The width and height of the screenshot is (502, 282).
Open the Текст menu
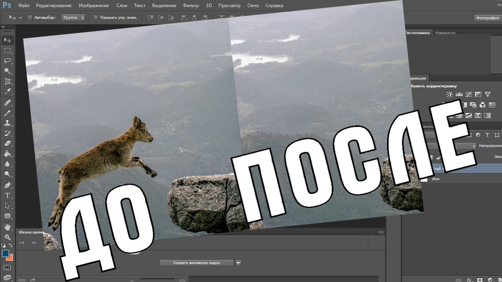coord(140,5)
